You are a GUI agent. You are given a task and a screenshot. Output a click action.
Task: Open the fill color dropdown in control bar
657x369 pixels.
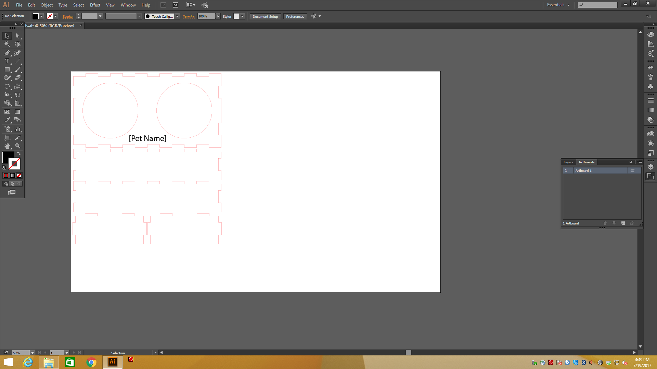41,16
